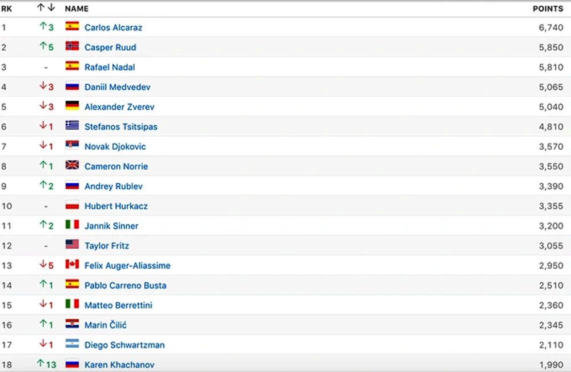571x372 pixels.
Task: Click the green up arrow for Karen Khachanov
Action: coord(41,363)
